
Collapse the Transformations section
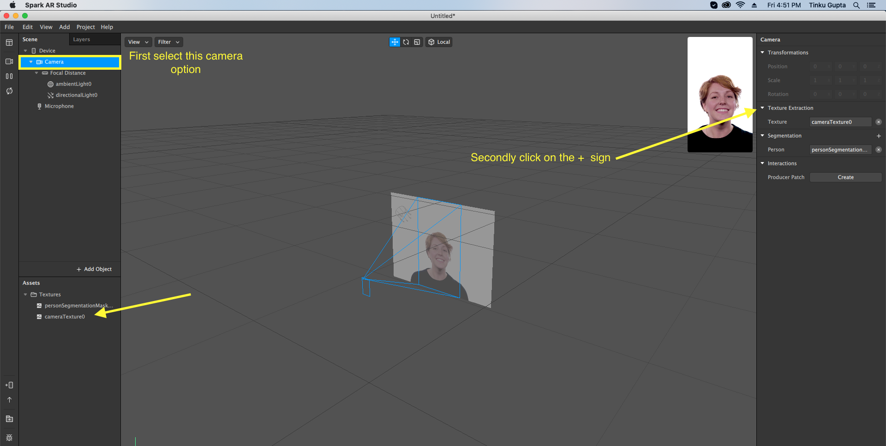click(762, 53)
